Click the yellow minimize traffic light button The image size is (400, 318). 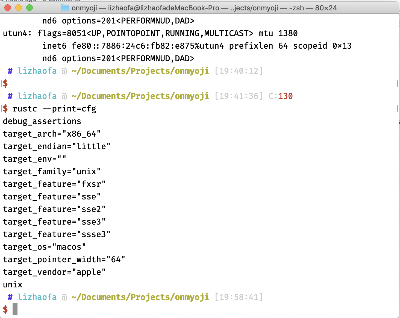(x=18, y=8)
